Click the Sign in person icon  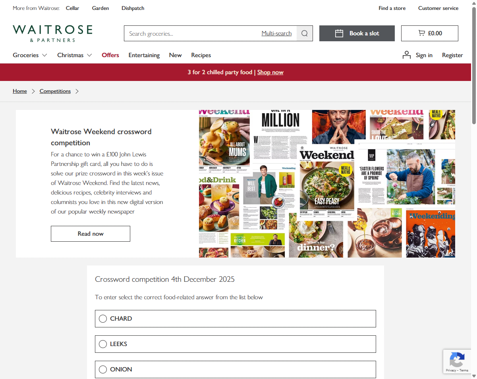click(407, 55)
